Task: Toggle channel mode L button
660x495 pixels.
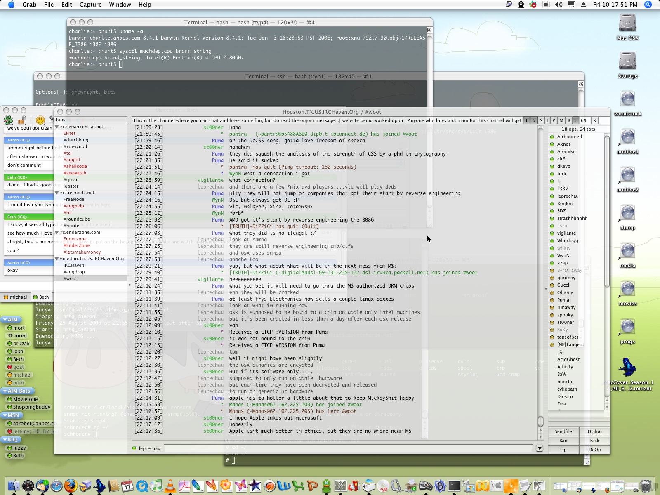Action: click(x=576, y=120)
